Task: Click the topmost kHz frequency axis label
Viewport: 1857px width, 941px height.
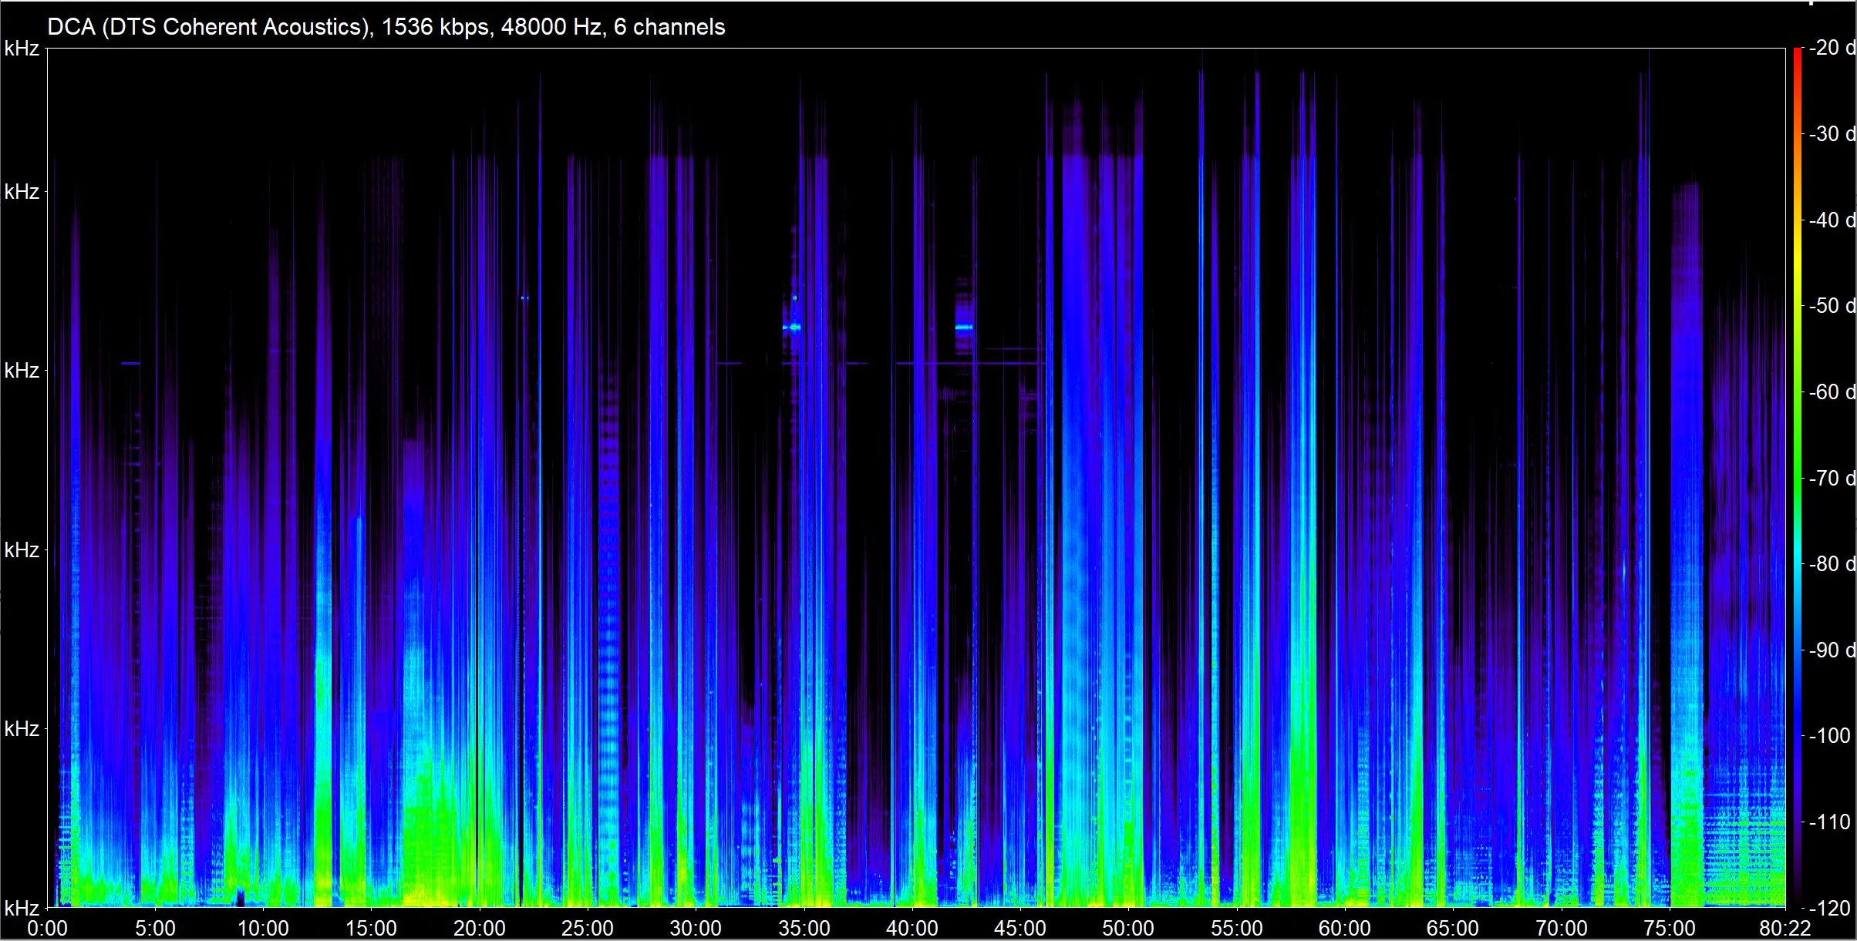Action: (x=22, y=49)
